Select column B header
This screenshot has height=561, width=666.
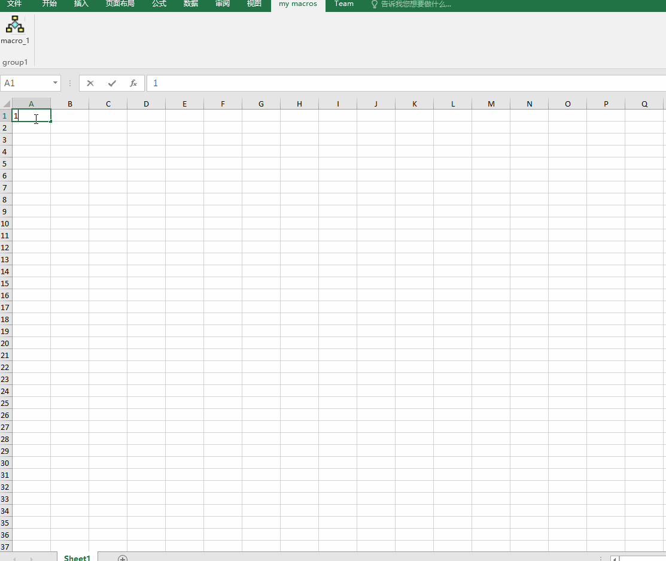[x=69, y=104]
